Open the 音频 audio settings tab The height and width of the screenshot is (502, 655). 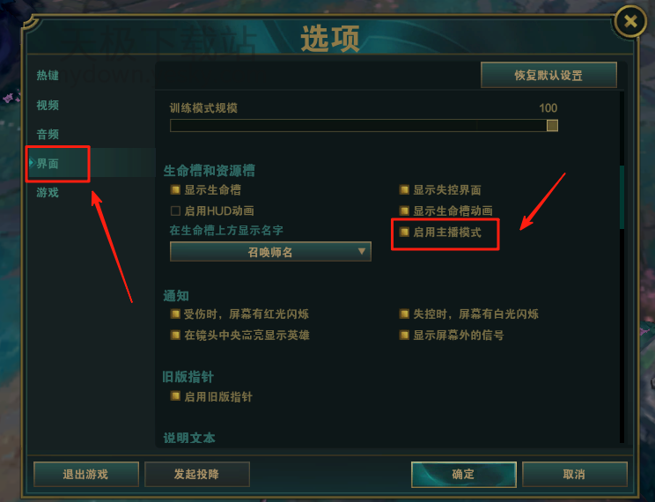48,134
